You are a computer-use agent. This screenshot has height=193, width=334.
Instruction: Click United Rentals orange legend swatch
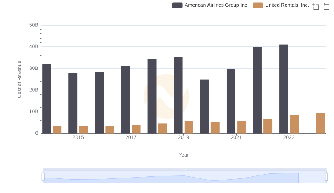(x=258, y=5)
